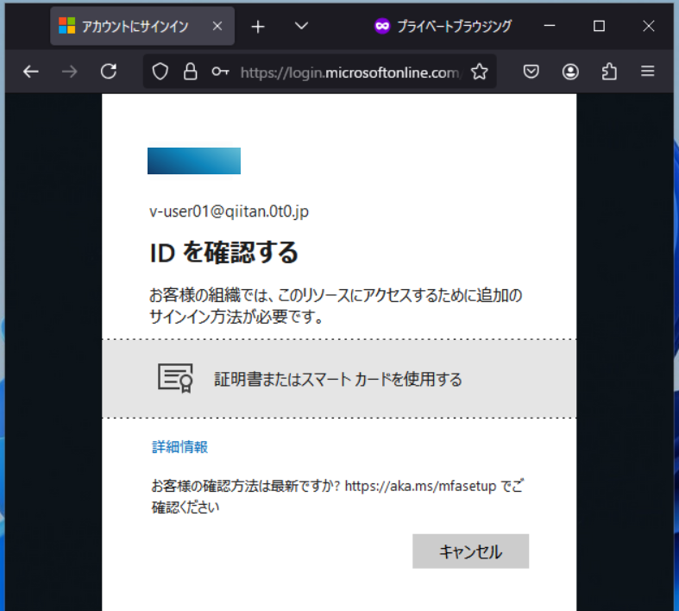Maximize the Firefox window
Image resolution: width=679 pixels, height=611 pixels.
point(599,26)
